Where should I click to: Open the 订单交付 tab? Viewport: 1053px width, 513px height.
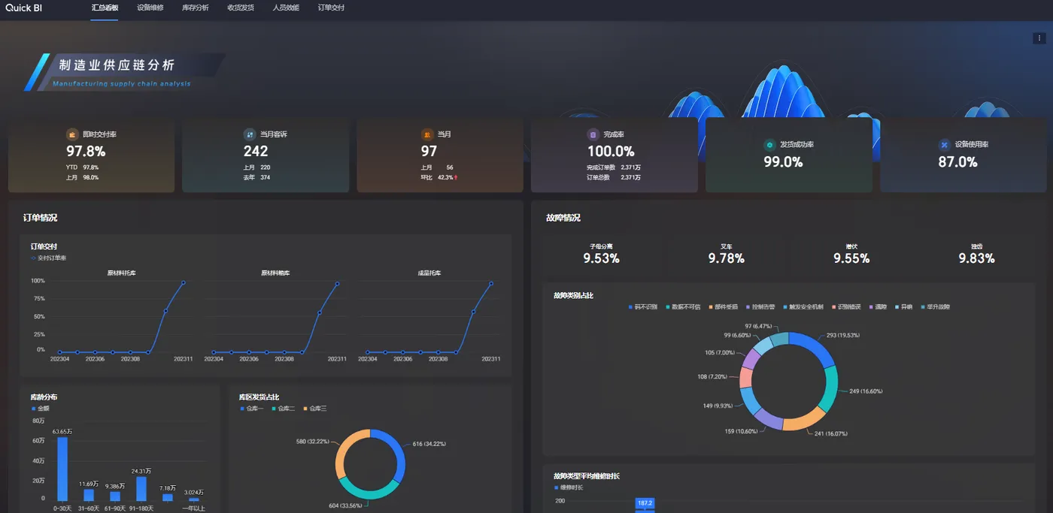click(331, 8)
